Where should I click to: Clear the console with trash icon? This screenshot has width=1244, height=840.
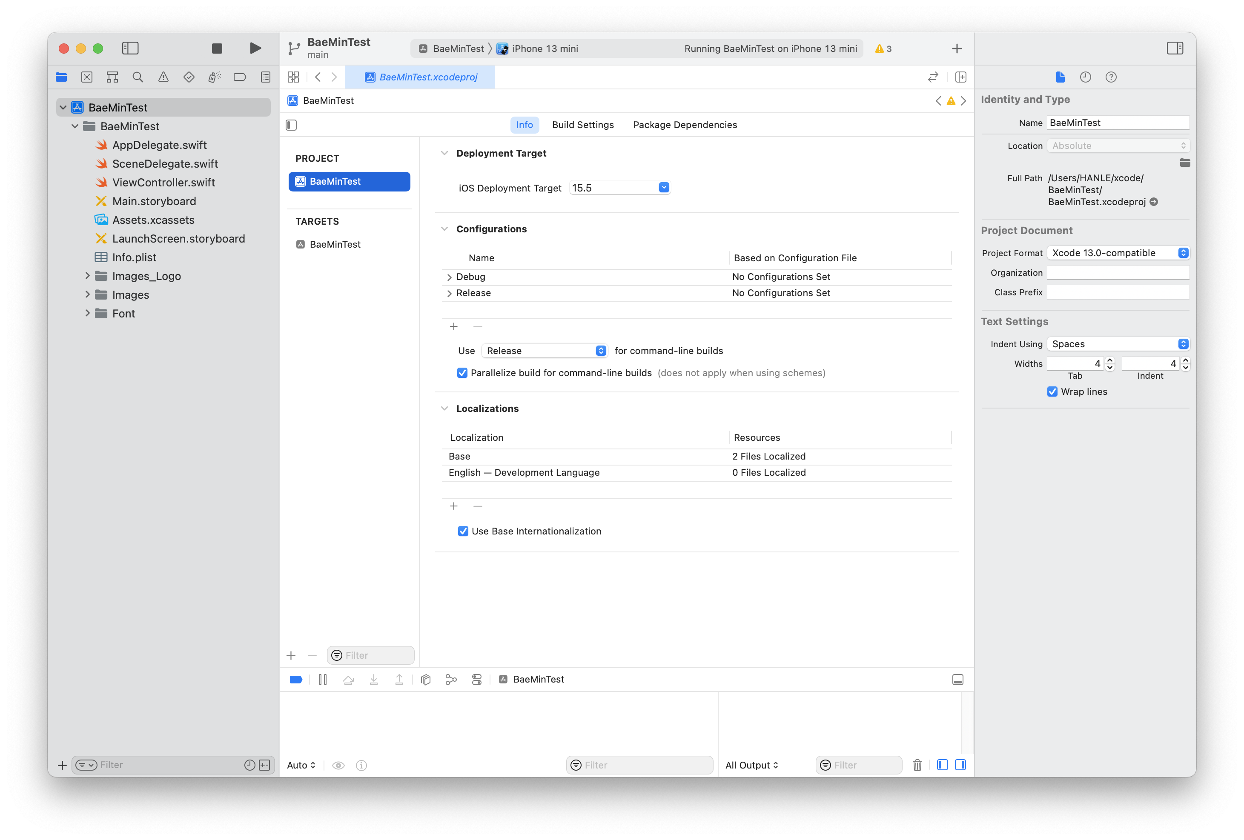[x=917, y=765]
